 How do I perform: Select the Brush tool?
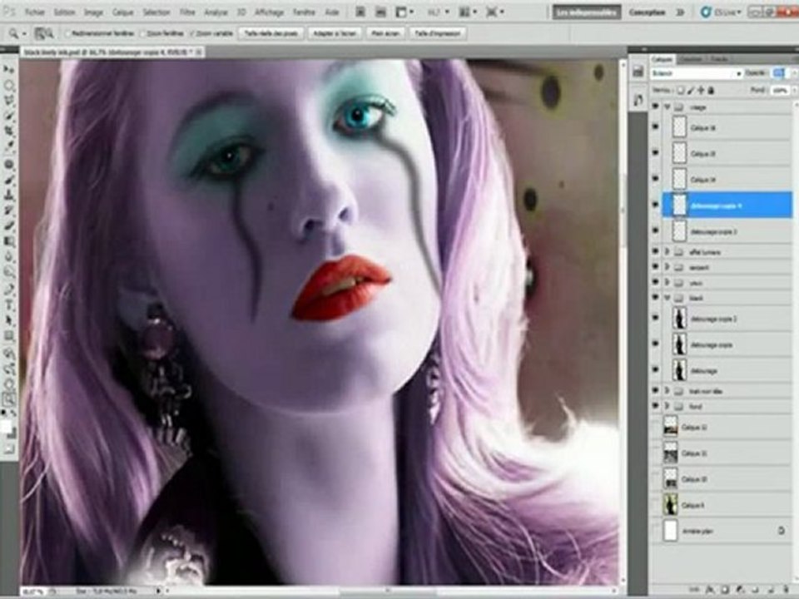(x=8, y=180)
